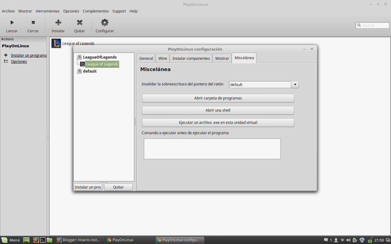Open the Help menu
Viewport: 391px width, 244px height.
[x=133, y=11]
